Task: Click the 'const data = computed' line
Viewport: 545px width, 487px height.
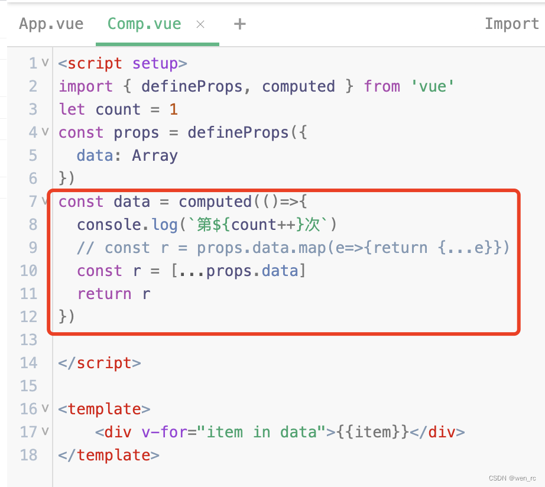Action: pyautogui.click(x=183, y=202)
